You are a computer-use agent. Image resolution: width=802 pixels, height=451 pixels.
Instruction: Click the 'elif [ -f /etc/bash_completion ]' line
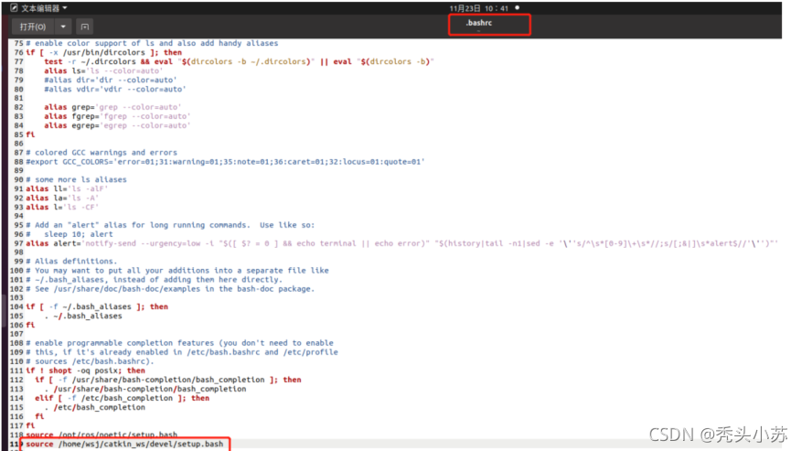122,398
